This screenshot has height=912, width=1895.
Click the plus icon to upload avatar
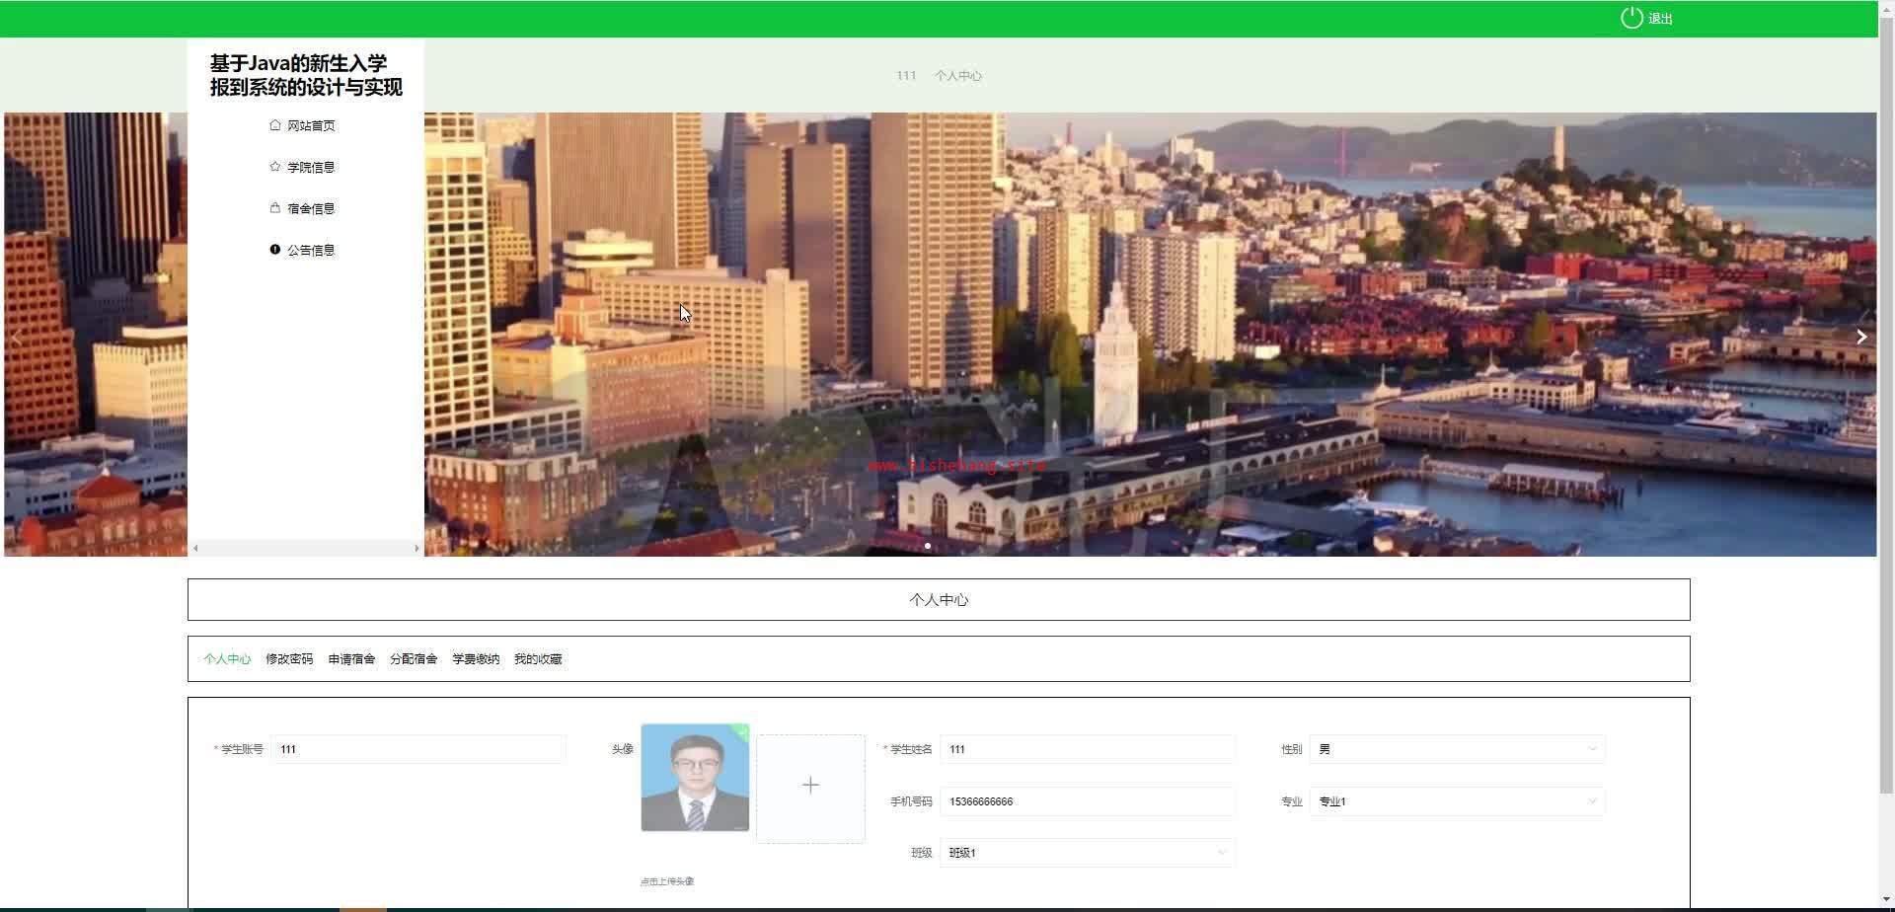tap(810, 787)
